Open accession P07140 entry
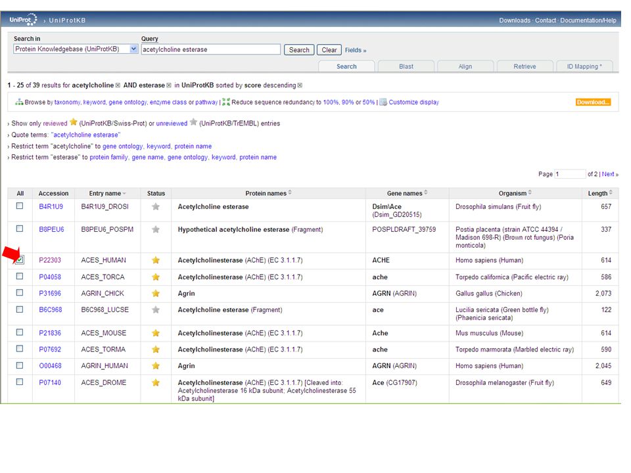This screenshot has height=473, width=631. click(50, 382)
